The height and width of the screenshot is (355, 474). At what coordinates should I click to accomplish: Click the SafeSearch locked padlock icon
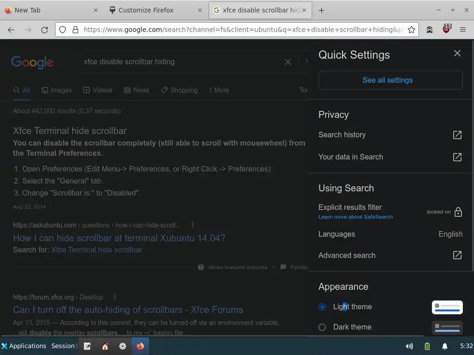[x=458, y=212]
